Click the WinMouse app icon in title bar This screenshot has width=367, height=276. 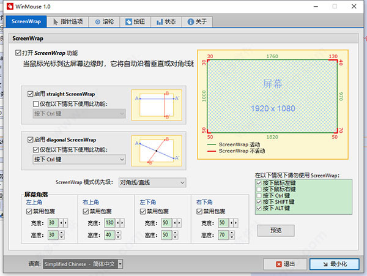click(10, 6)
